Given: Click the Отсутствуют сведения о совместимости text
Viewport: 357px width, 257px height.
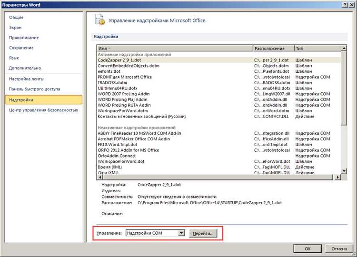Looking at the screenshot, I should pyautogui.click(x=177, y=197).
